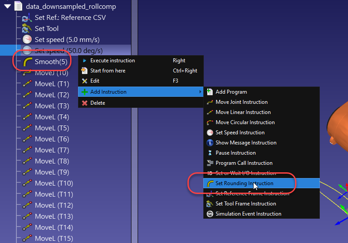Choose Move Joint Instruction

[262, 102]
